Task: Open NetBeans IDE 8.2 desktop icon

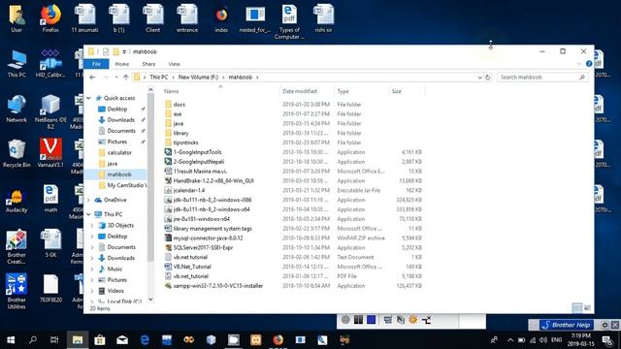Action: pos(50,112)
